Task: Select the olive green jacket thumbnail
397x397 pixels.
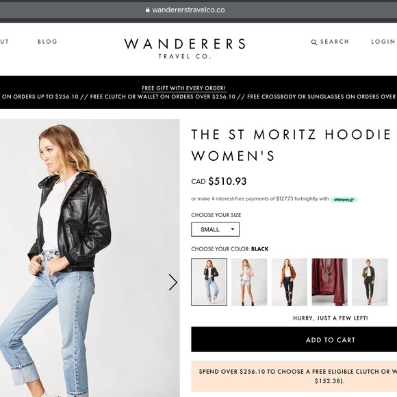Action: click(370, 282)
